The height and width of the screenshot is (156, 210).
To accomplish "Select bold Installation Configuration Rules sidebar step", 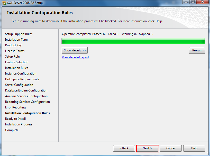I will click(x=27, y=113).
